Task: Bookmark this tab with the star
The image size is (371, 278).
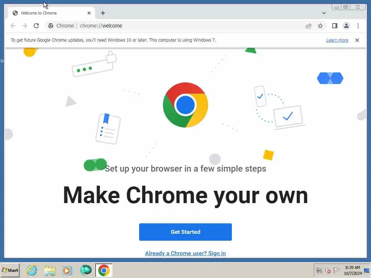Action: 320,26
